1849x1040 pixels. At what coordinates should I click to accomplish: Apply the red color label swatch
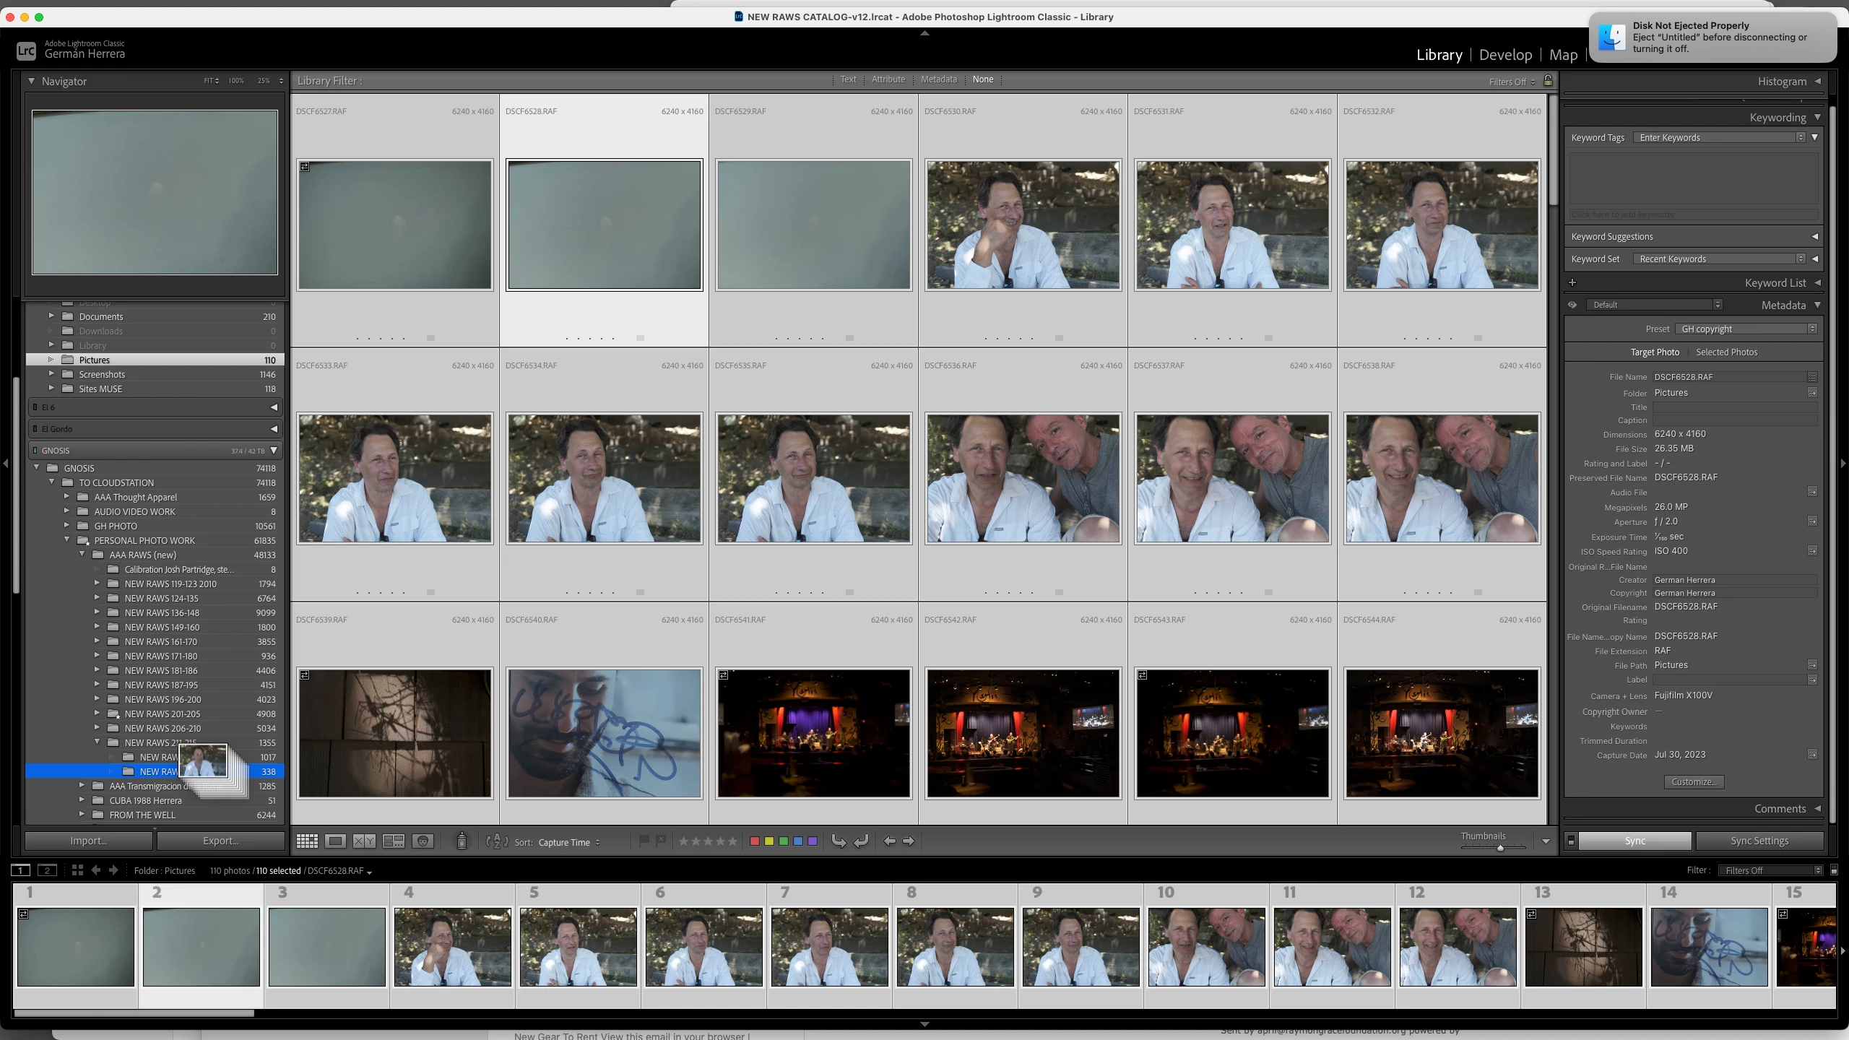(x=755, y=841)
